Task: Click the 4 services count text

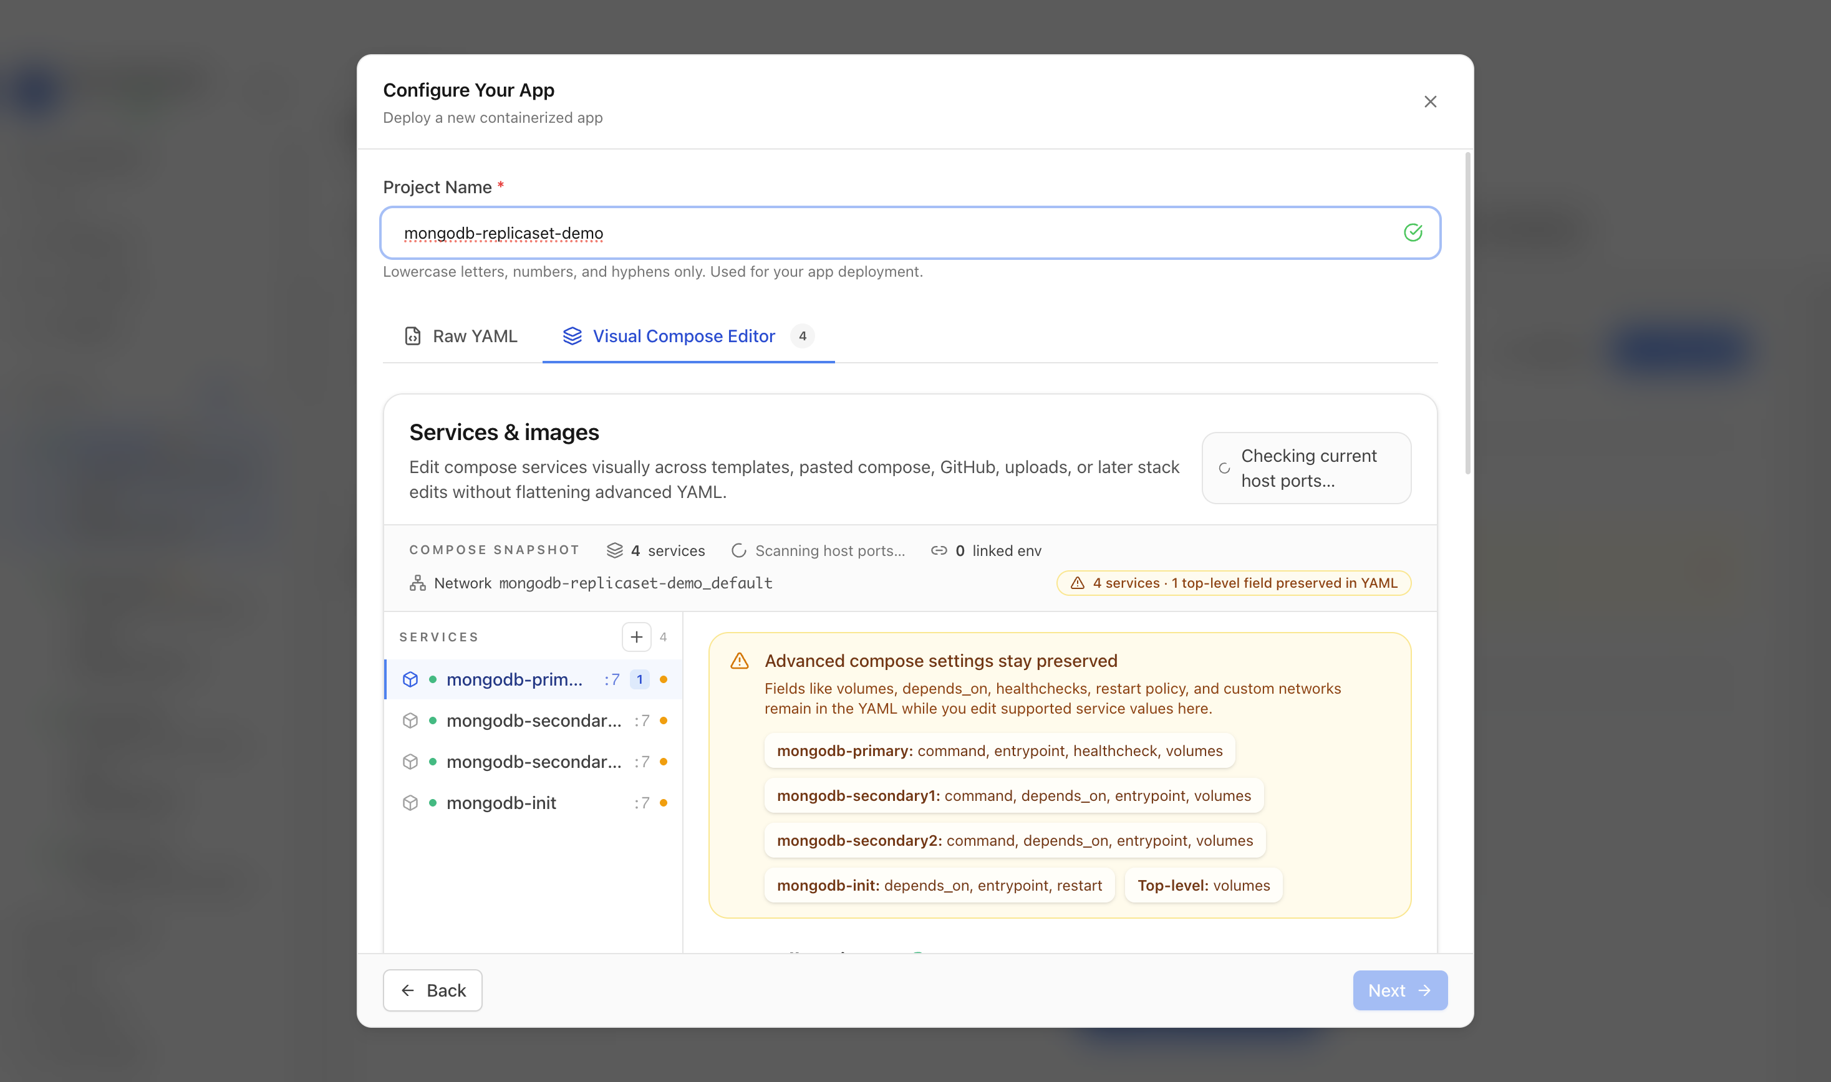Action: point(667,550)
